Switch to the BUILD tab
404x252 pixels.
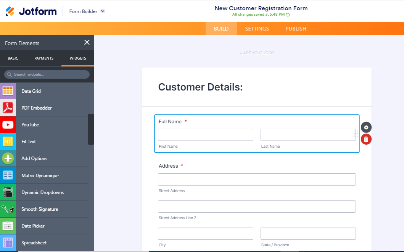[221, 29]
